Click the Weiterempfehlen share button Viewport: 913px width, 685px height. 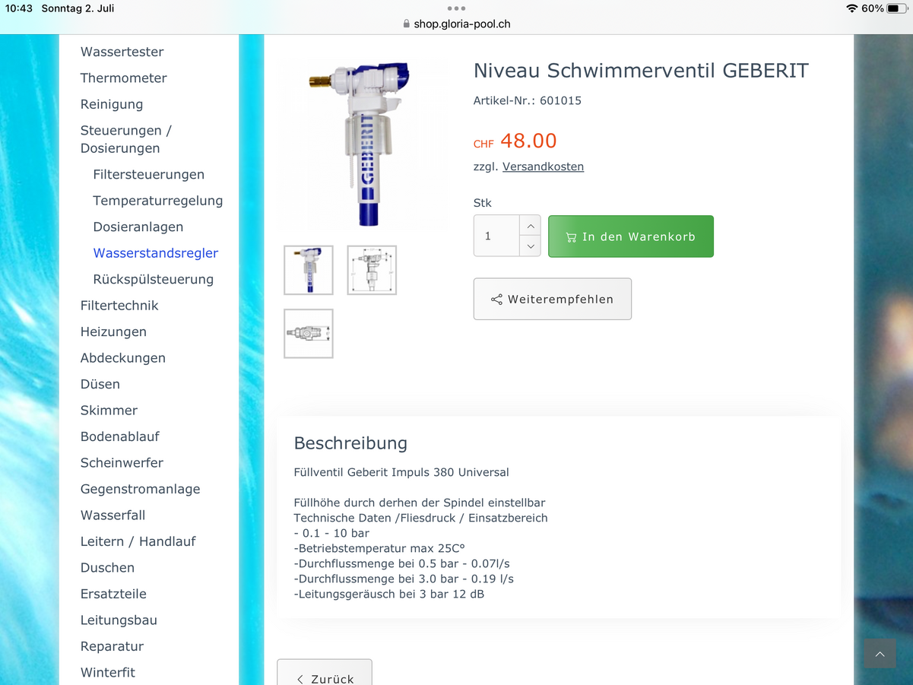553,299
